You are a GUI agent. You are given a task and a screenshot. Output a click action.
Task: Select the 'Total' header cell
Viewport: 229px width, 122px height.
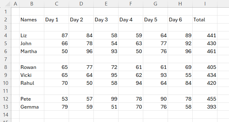click(x=205, y=20)
